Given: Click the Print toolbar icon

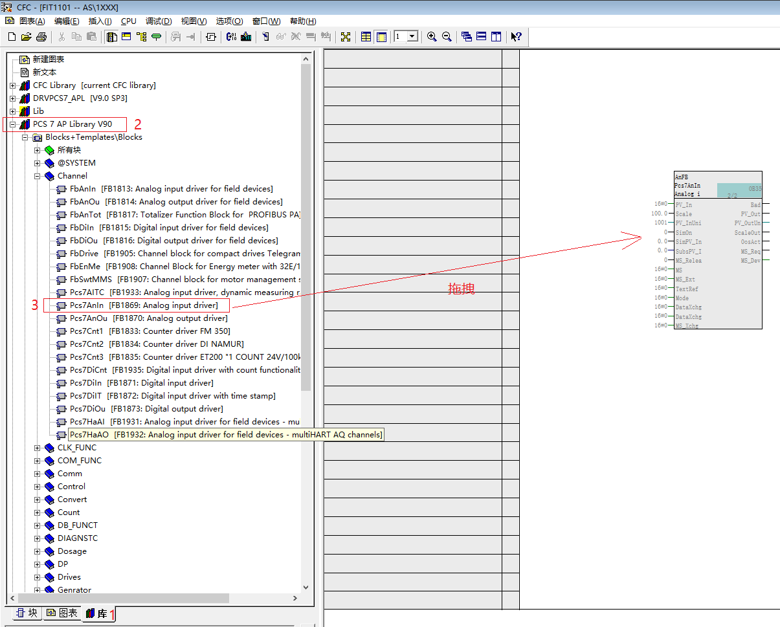Looking at the screenshot, I should click(41, 37).
